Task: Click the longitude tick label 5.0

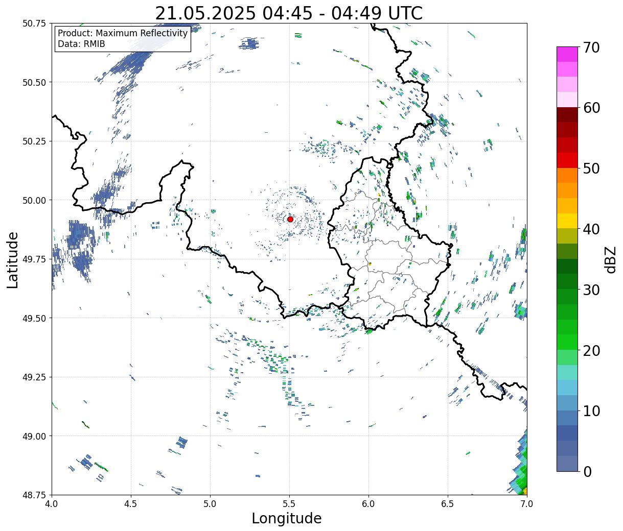Action: click(210, 503)
